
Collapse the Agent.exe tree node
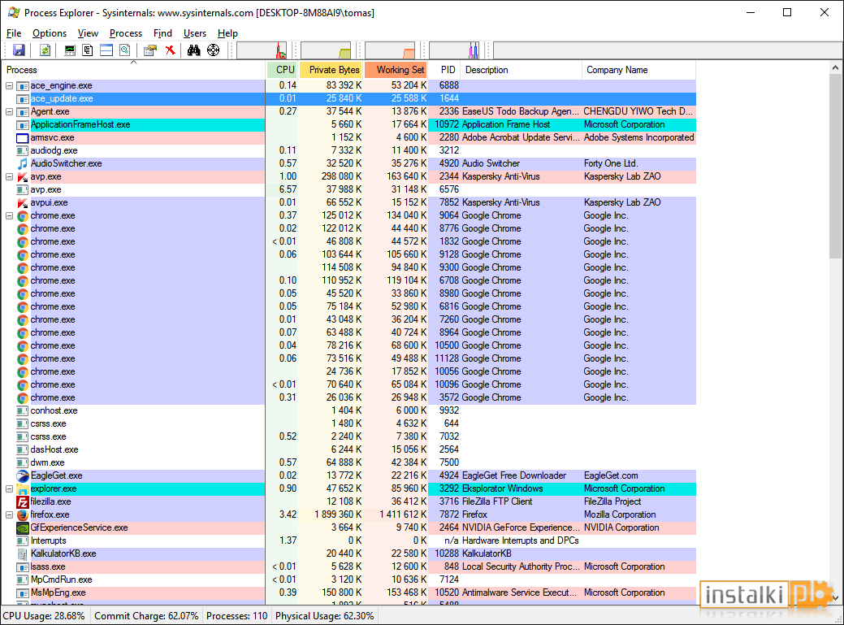[9, 112]
